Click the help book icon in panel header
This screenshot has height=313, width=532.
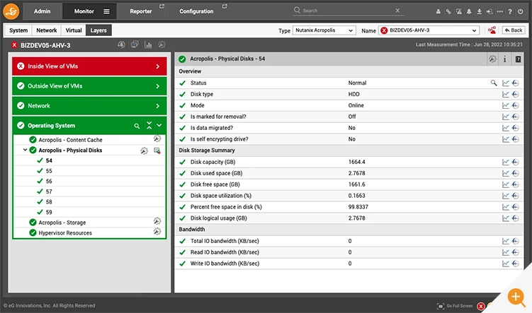[x=518, y=59]
